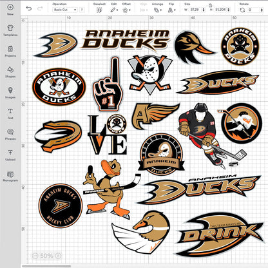Zoom out the canvas with minus

point(35,256)
